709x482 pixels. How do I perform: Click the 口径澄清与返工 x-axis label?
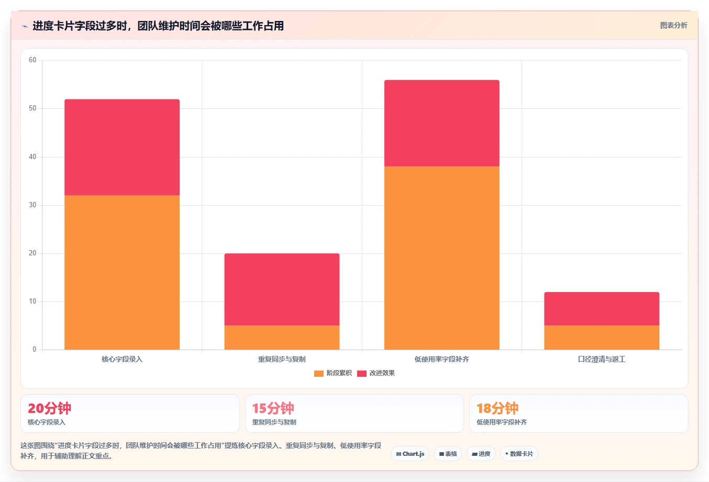pos(602,359)
